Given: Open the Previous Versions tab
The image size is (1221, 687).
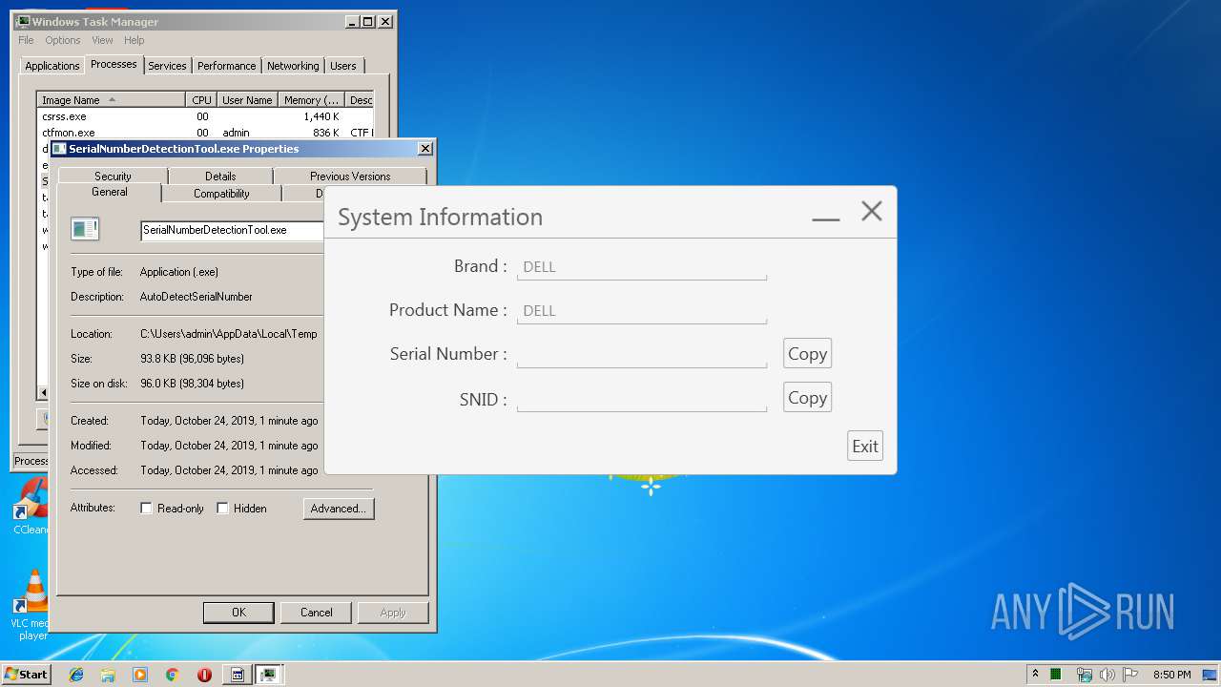Looking at the screenshot, I should click(350, 176).
